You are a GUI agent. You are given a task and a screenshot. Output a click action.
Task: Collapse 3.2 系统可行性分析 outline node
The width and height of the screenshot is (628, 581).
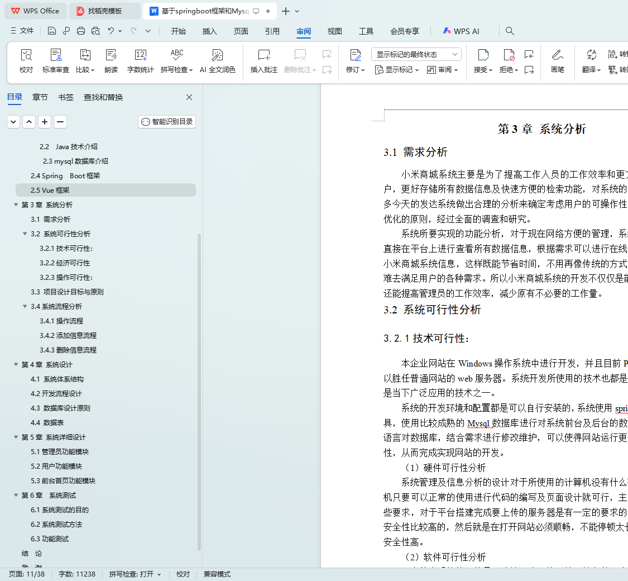[x=25, y=234]
